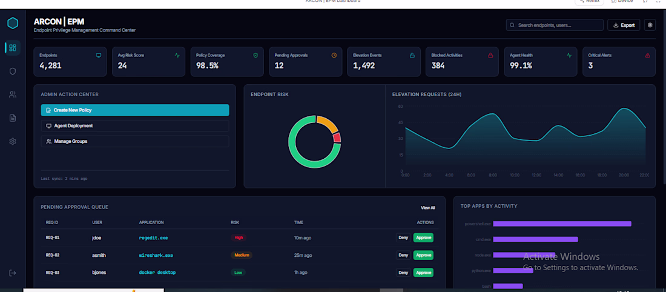666x292 pixels.
Task: Click the settings gear icon beside Export
Action: click(650, 25)
